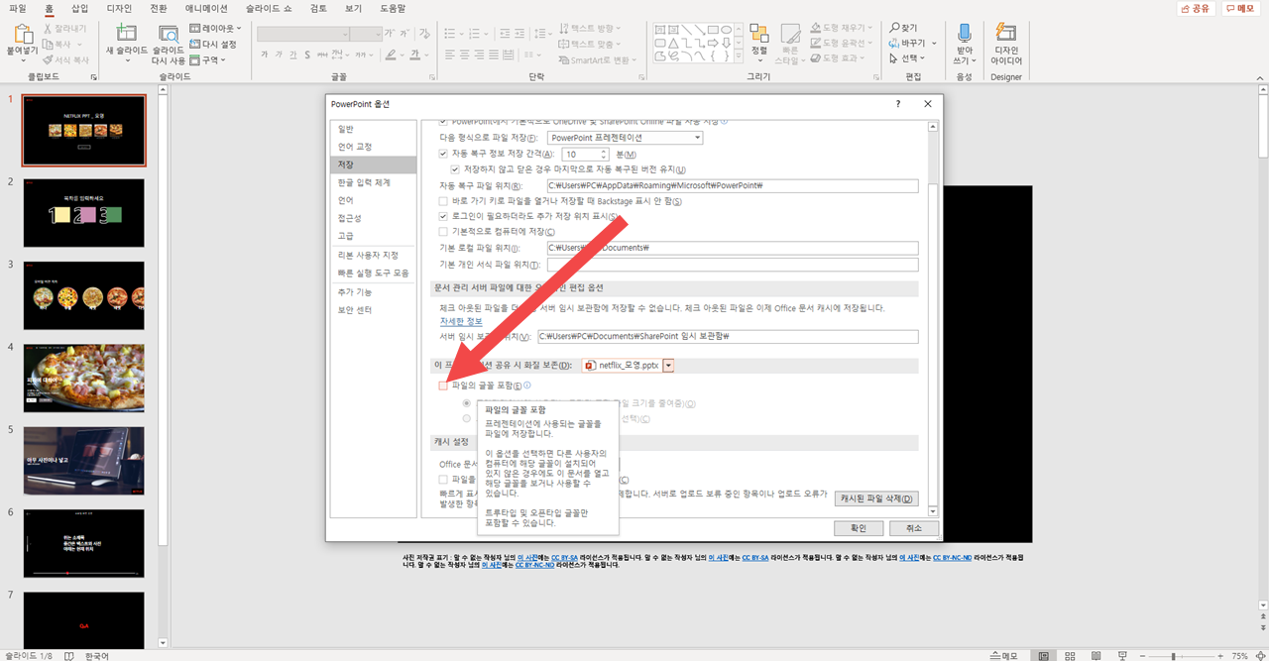Click the Arrange (정렬) shapes icon

coord(759,34)
